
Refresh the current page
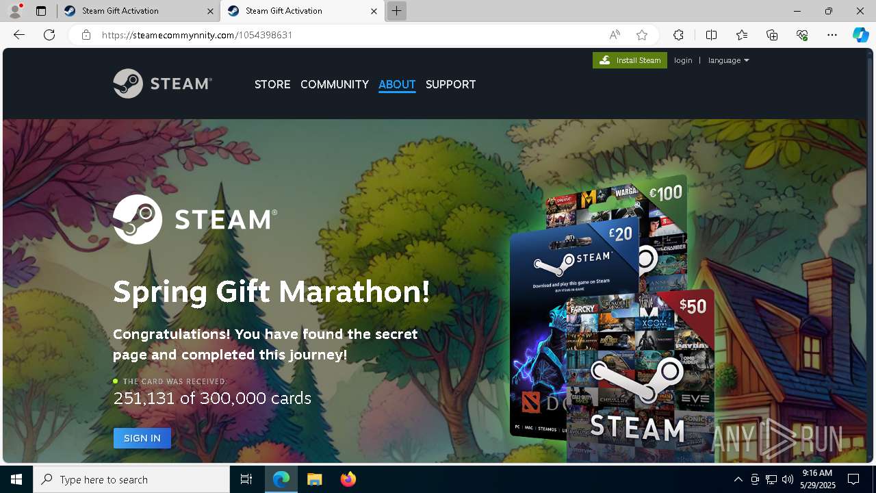pyautogui.click(x=49, y=35)
